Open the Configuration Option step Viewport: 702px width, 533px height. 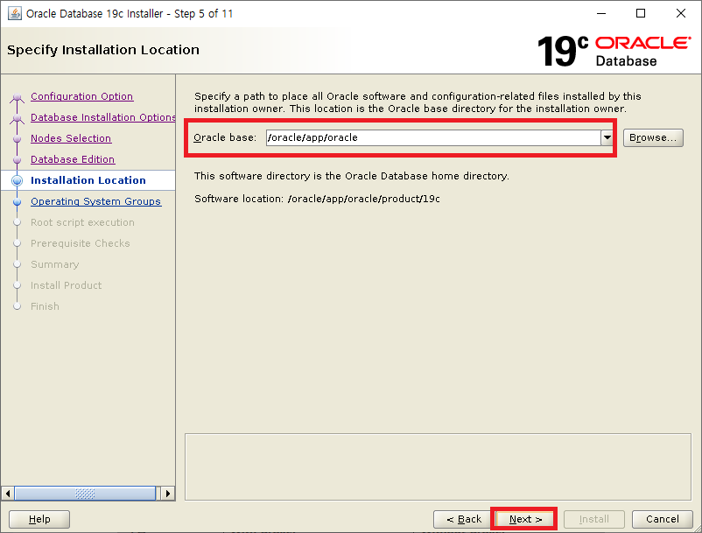[x=82, y=96]
